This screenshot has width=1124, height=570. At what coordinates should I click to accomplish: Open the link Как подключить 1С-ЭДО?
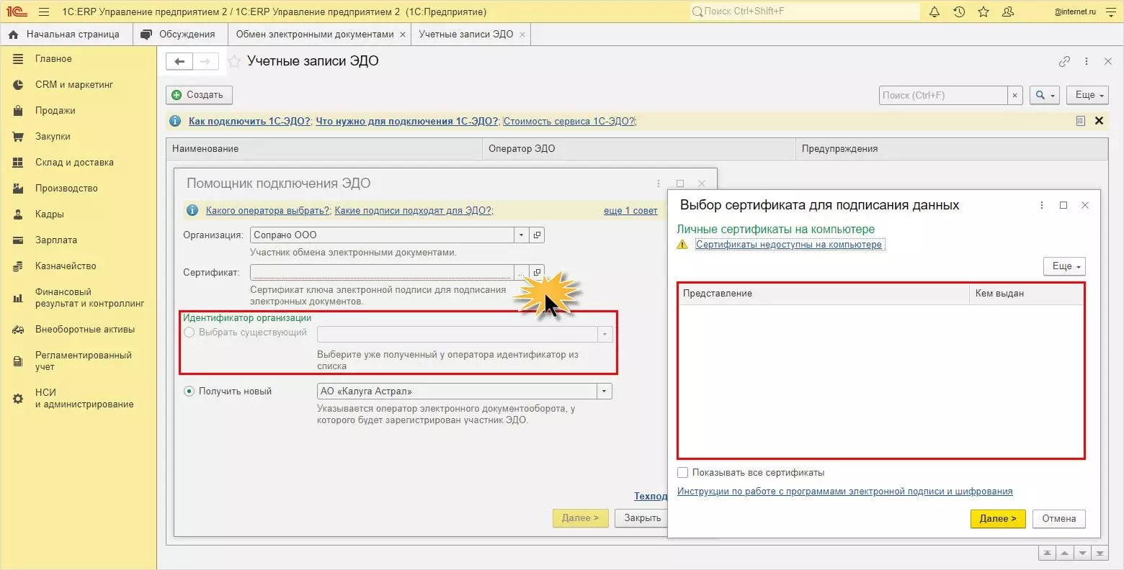(250, 121)
